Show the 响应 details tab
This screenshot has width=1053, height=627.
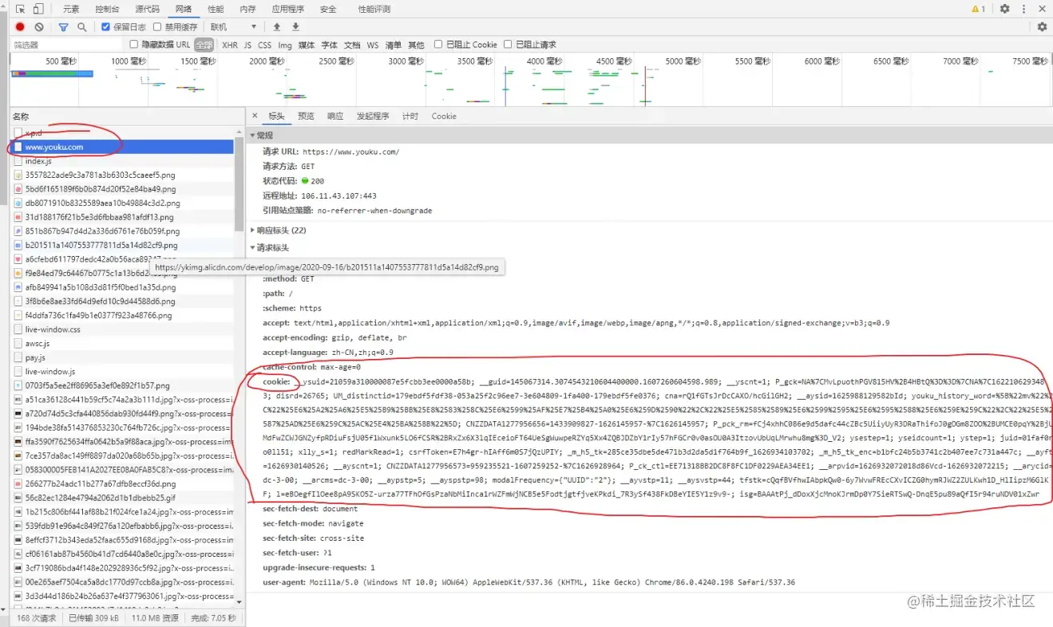click(335, 116)
